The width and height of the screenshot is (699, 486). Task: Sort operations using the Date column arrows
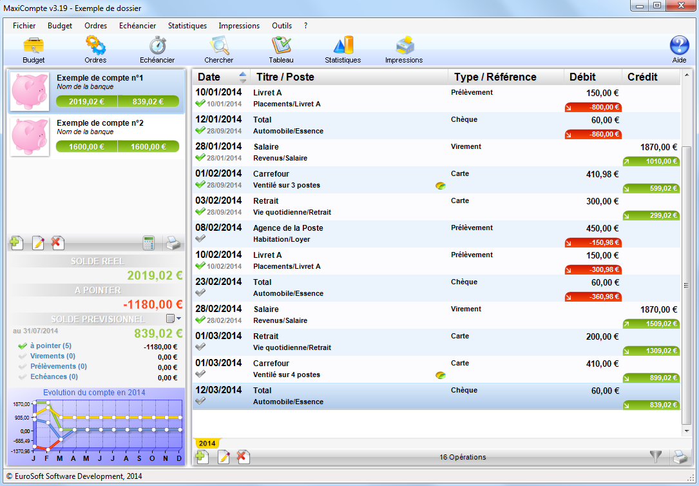click(243, 76)
